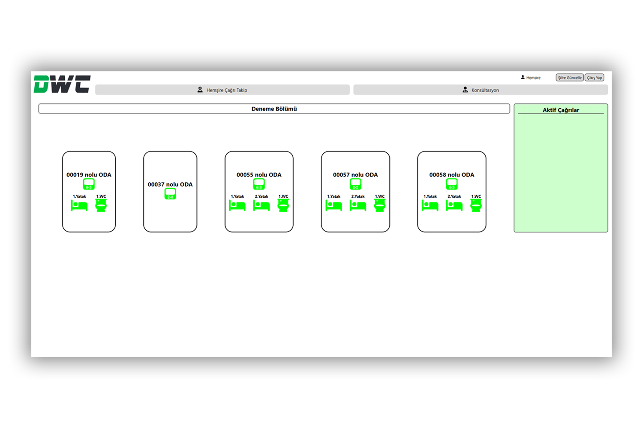Click the Deneme Bölümü section header
643x428 pixels.
click(x=274, y=109)
